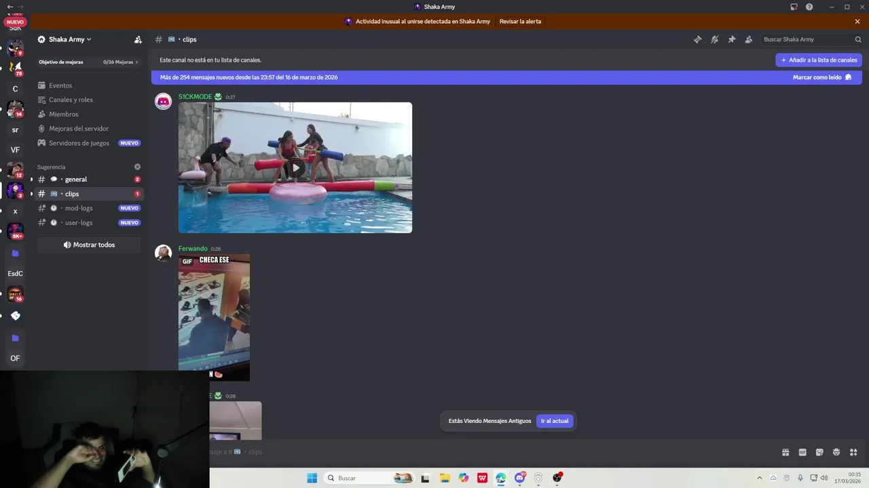The height and width of the screenshot is (488, 869).
Task: Toggle the member list icon
Action: (x=748, y=39)
